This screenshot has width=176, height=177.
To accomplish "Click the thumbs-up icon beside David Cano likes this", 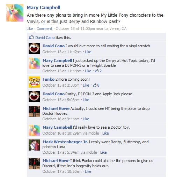I will pos(31,37).
